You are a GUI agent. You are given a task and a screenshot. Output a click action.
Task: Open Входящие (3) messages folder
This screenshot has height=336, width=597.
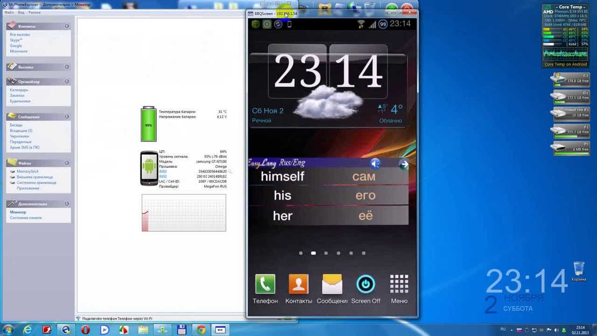[21, 131]
